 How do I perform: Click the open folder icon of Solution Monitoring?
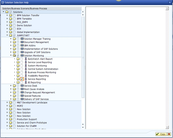point(14,55)
